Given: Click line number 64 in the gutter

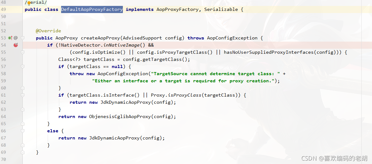Looking at the screenshot, I should 4,116.
